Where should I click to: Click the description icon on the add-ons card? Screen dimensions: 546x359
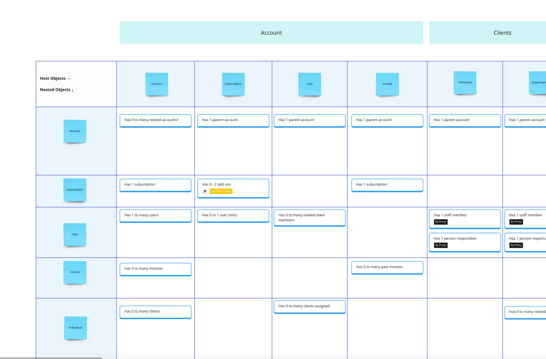[x=205, y=191]
